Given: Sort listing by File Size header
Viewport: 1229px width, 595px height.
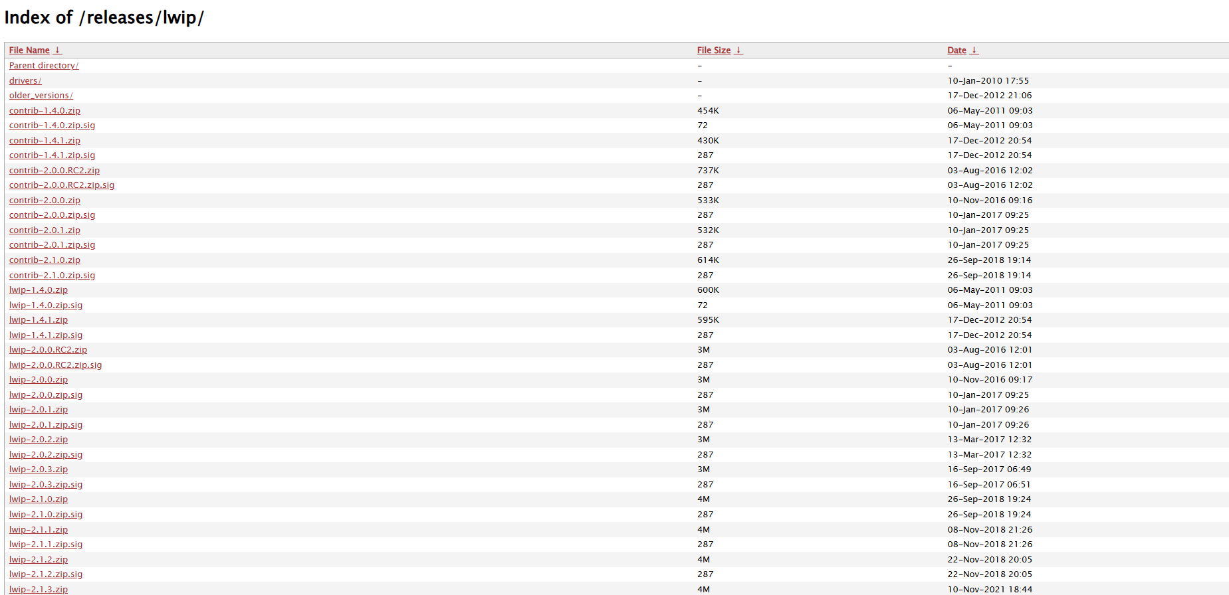Looking at the screenshot, I should click(x=713, y=50).
